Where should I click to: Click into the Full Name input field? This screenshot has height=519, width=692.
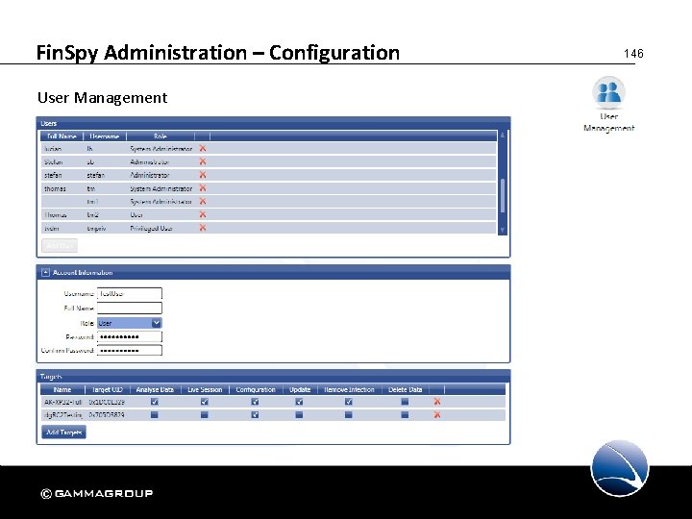[130, 309]
